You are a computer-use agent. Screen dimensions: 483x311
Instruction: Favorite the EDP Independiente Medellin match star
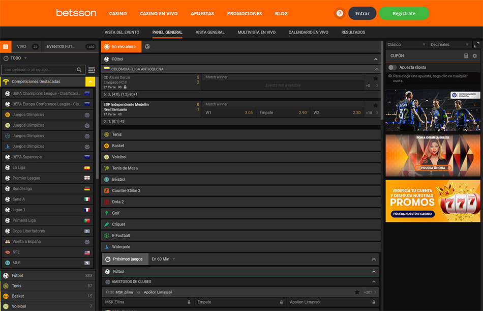point(376,105)
